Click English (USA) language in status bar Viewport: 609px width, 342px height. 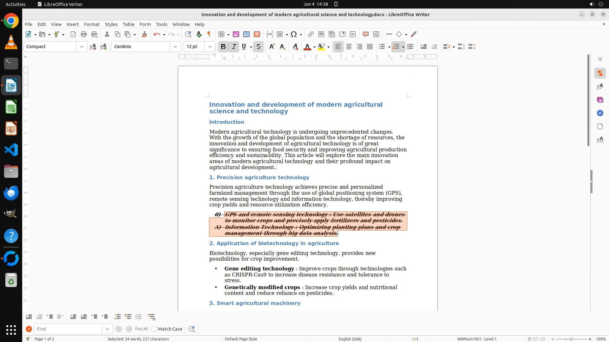pyautogui.click(x=350, y=339)
